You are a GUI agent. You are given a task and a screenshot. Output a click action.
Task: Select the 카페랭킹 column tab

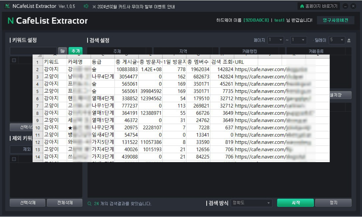click(249, 51)
